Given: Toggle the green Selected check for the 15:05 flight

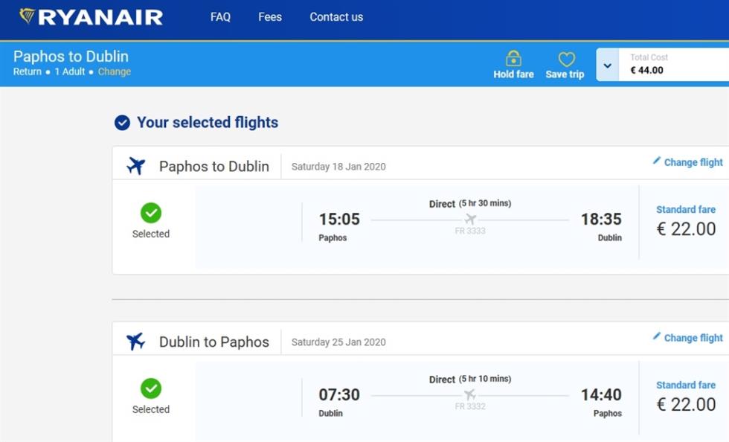Looking at the screenshot, I should [x=150, y=213].
